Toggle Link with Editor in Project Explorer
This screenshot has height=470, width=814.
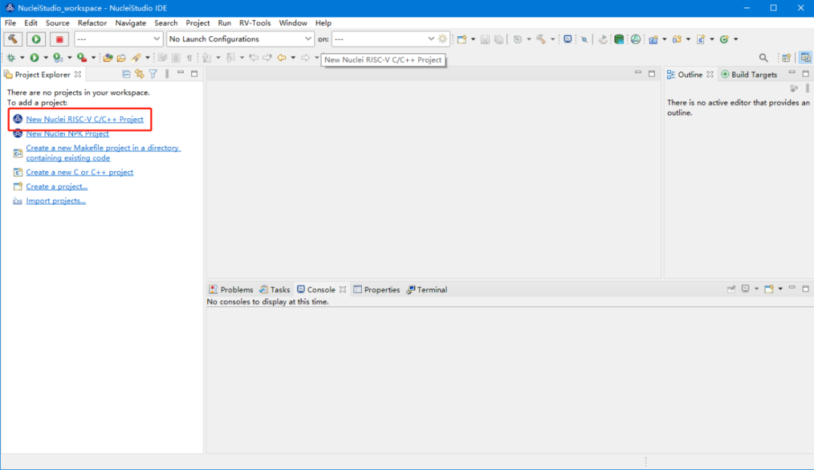coord(139,74)
